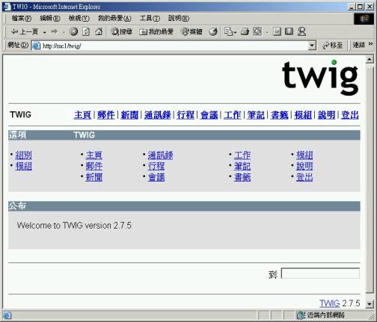Click the Refresh page toolbar icon

[x=86, y=31]
